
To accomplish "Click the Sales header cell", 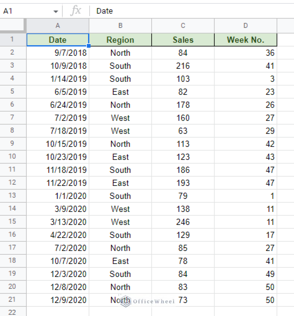I will (x=183, y=40).
